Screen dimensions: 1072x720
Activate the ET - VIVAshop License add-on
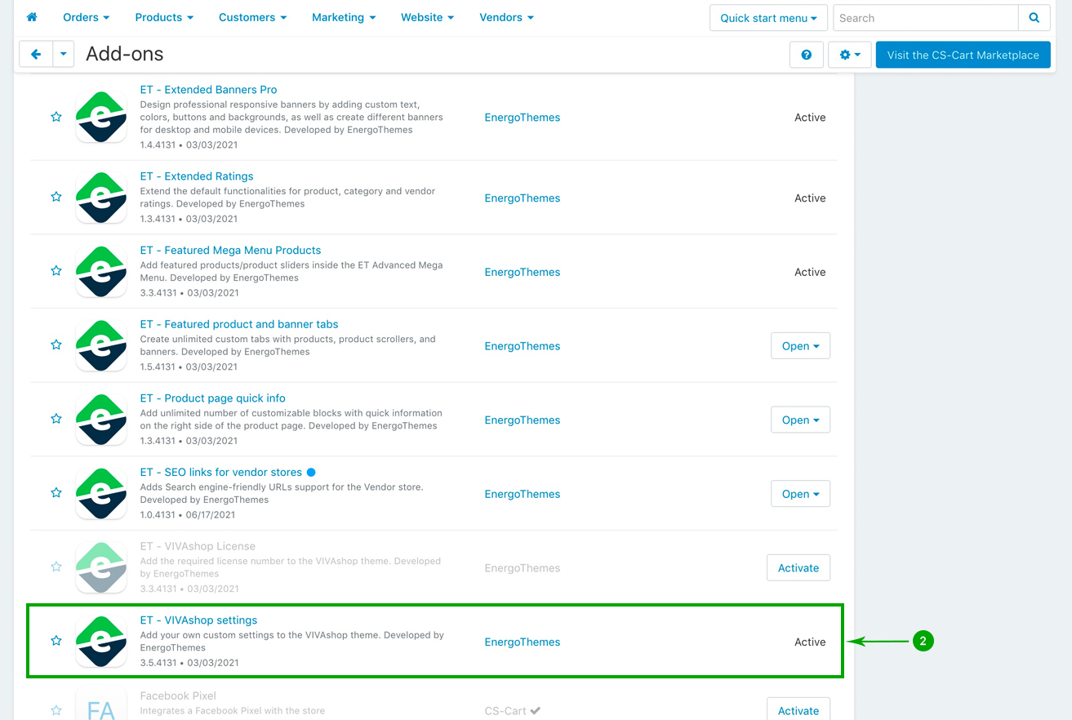pos(798,568)
